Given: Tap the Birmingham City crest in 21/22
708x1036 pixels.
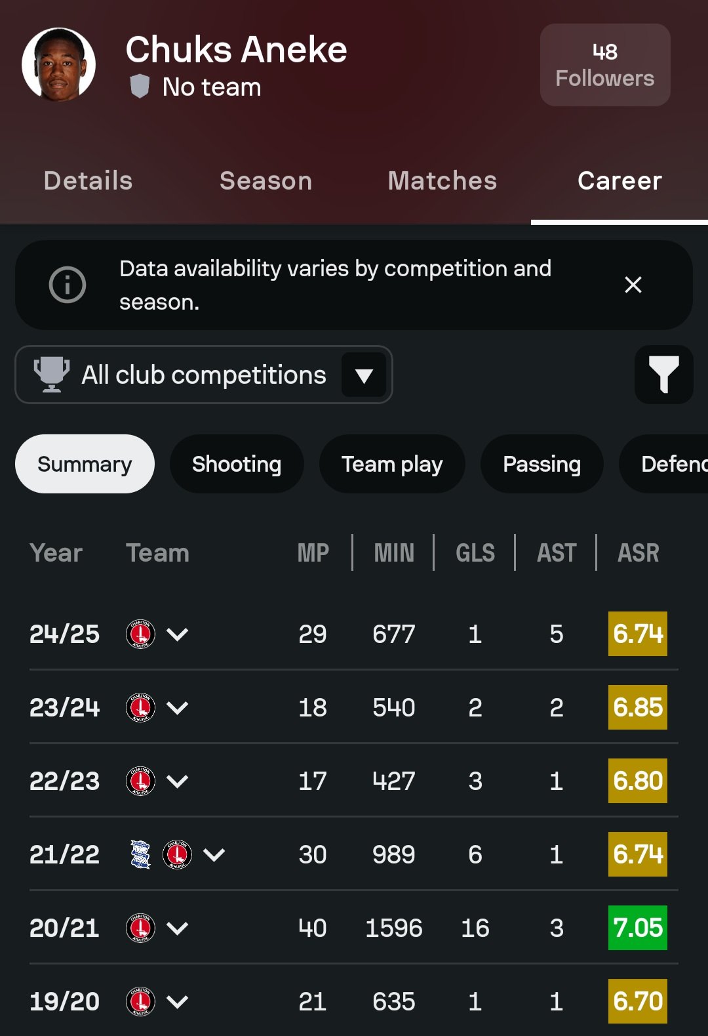Looking at the screenshot, I should (140, 854).
